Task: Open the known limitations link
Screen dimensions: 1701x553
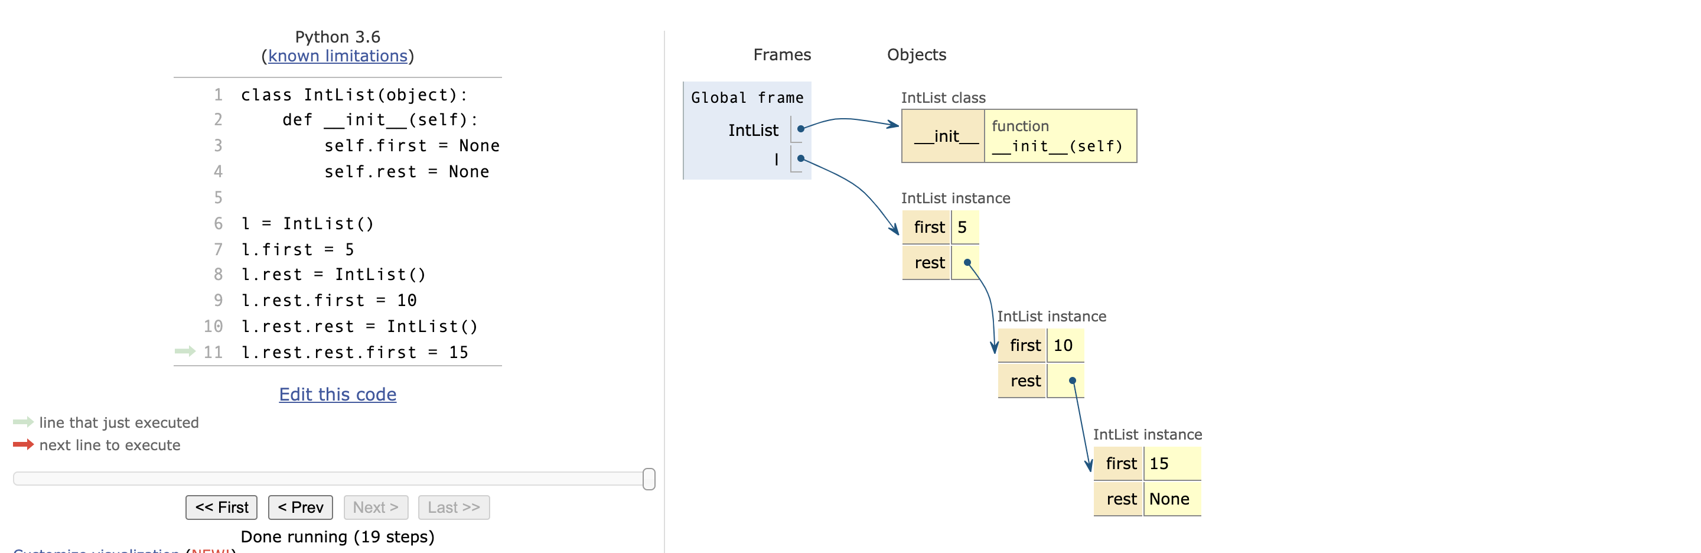Action: [337, 56]
